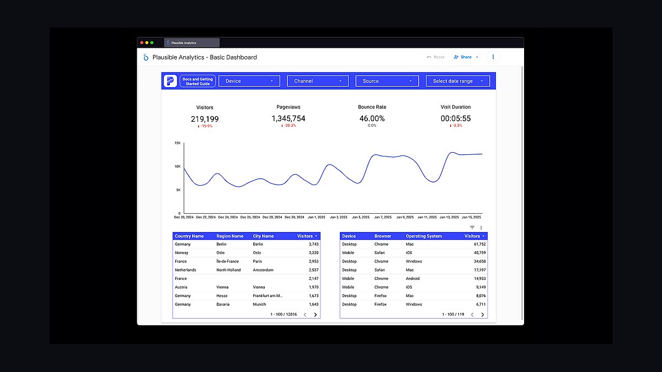
Task: Click the Android operating system cell
Action: (x=414, y=279)
